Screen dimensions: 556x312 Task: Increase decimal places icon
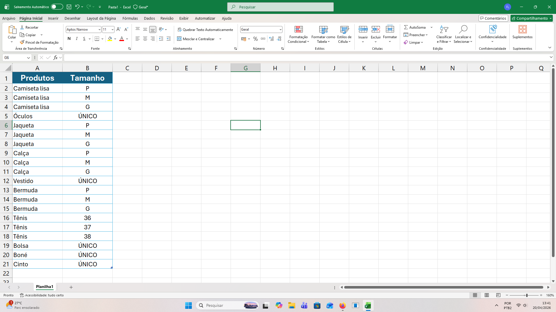coord(271,39)
